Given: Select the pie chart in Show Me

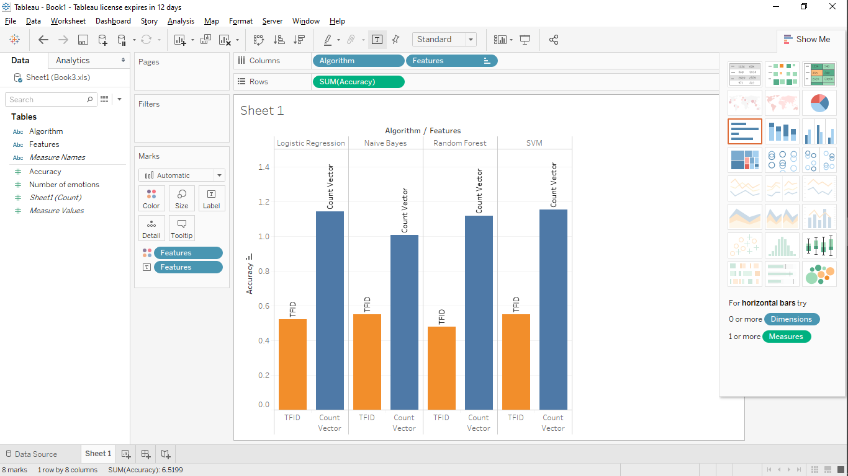Looking at the screenshot, I should (x=819, y=103).
